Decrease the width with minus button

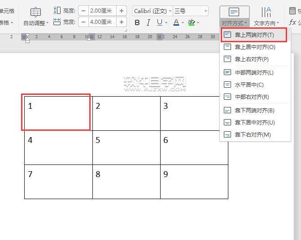tap(83, 22)
